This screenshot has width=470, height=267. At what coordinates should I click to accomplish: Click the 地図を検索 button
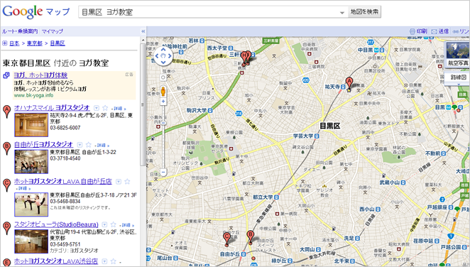click(x=364, y=11)
